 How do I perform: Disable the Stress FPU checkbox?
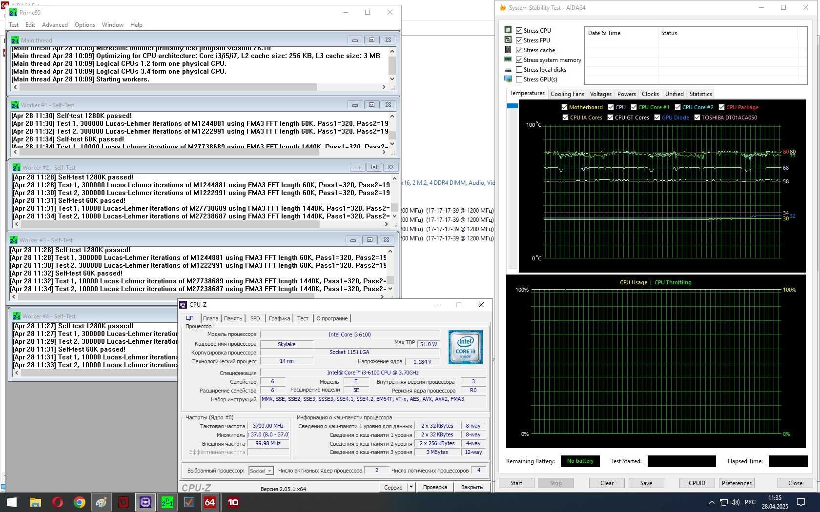coord(519,40)
